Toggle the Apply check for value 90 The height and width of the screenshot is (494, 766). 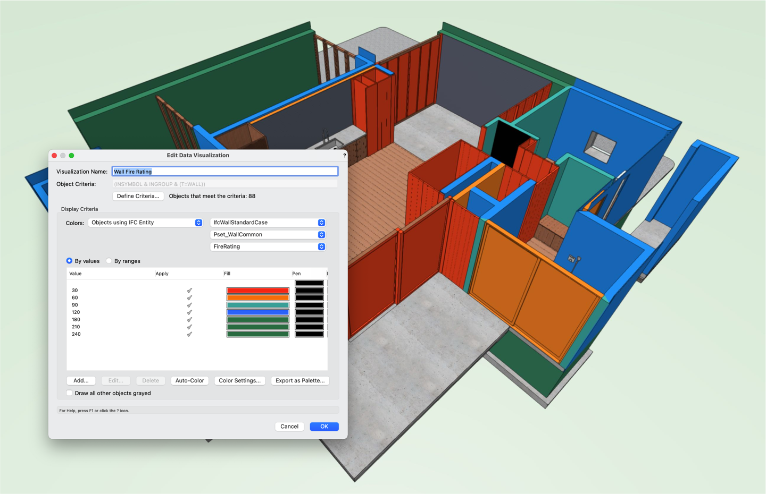pos(189,305)
